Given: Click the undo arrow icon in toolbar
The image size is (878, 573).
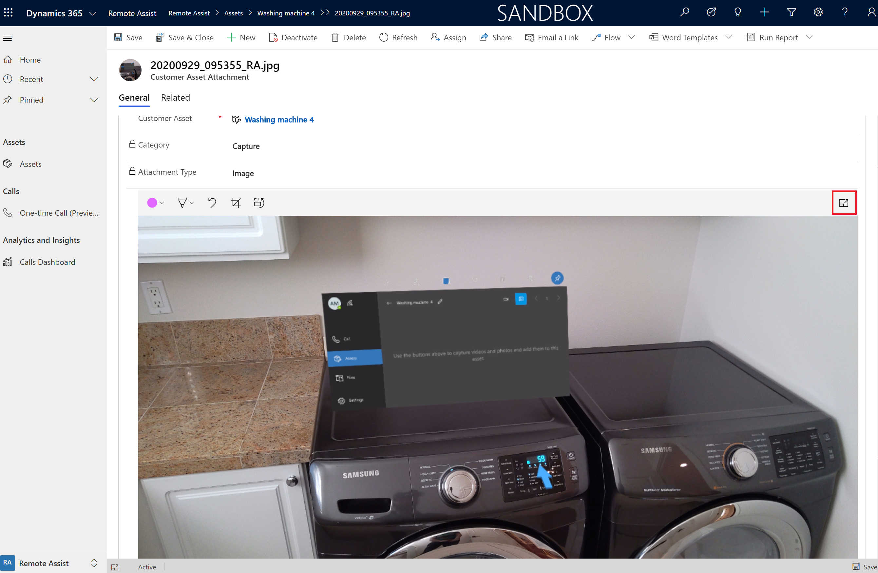Looking at the screenshot, I should pos(213,203).
